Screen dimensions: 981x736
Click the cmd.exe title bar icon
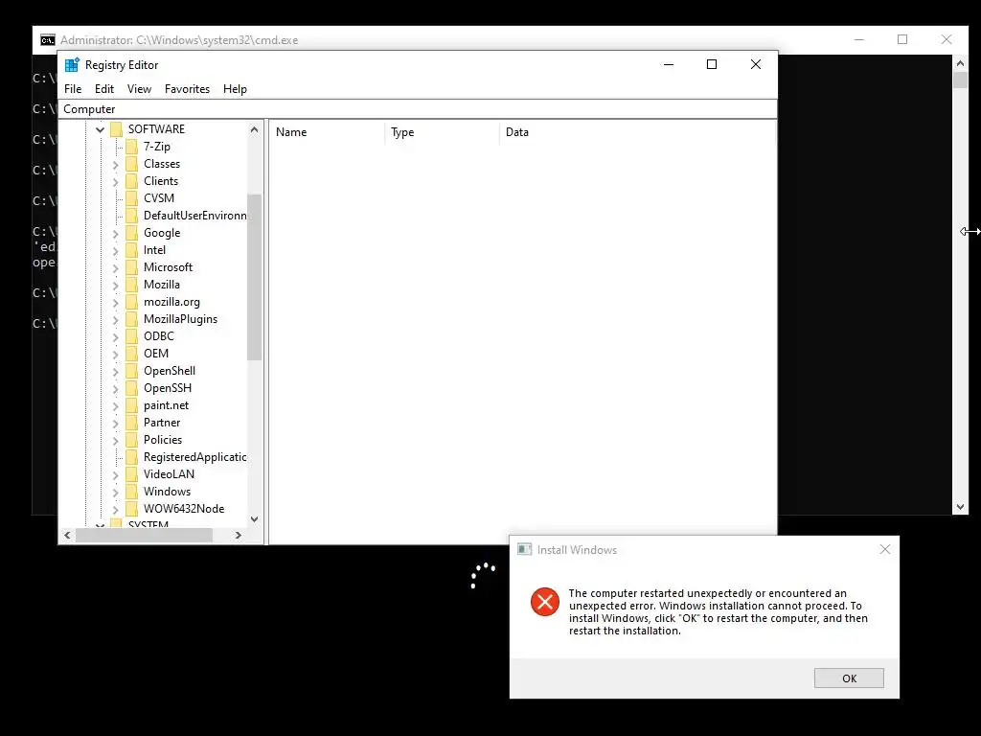(48, 40)
